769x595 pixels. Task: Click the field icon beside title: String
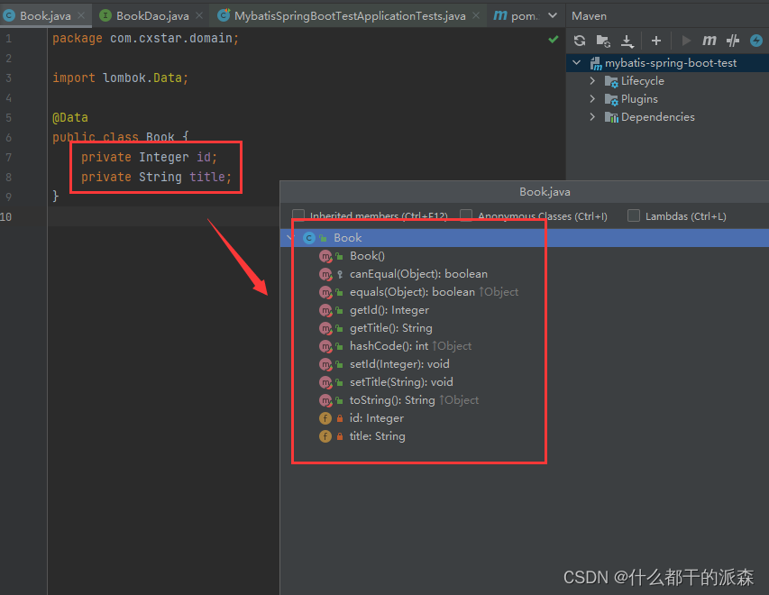325,436
